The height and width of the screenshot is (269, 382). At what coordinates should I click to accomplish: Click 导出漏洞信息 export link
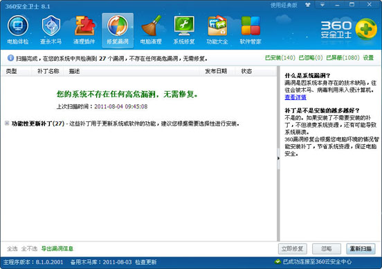(x=57, y=248)
